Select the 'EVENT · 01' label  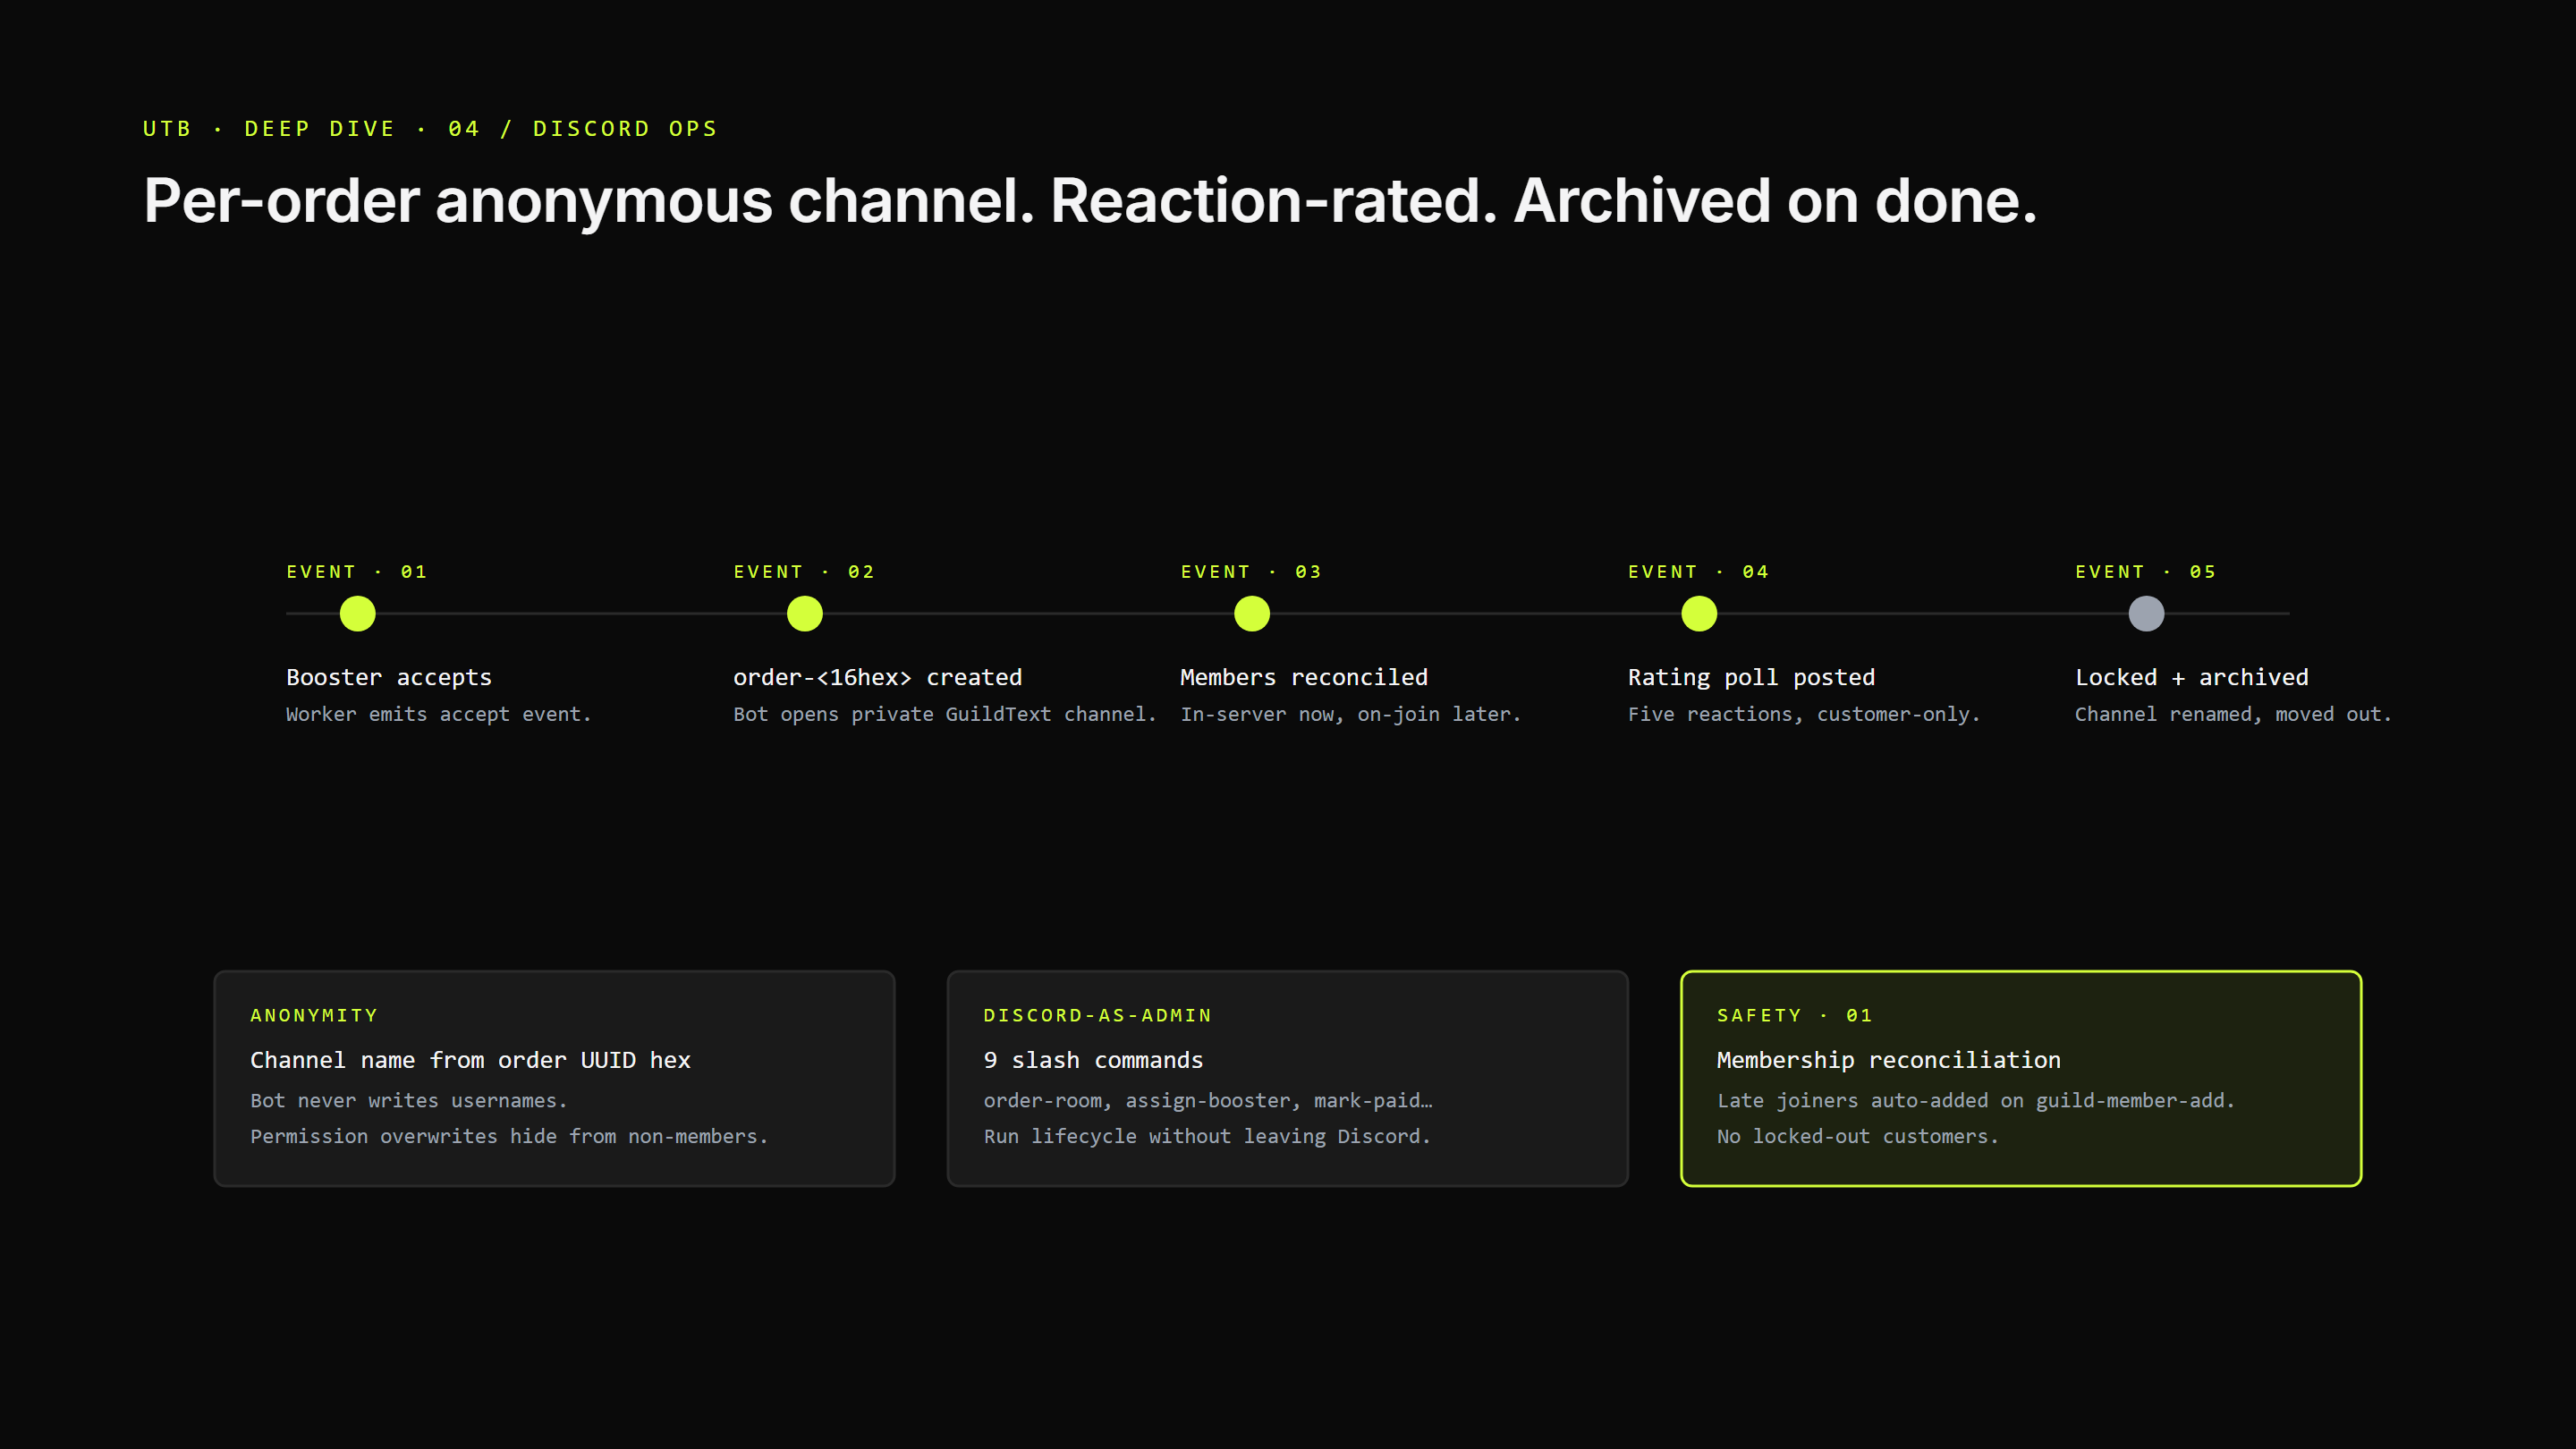click(357, 572)
